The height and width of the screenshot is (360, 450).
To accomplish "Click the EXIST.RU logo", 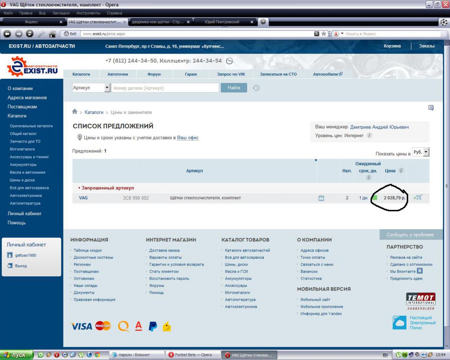I will pos(33,66).
